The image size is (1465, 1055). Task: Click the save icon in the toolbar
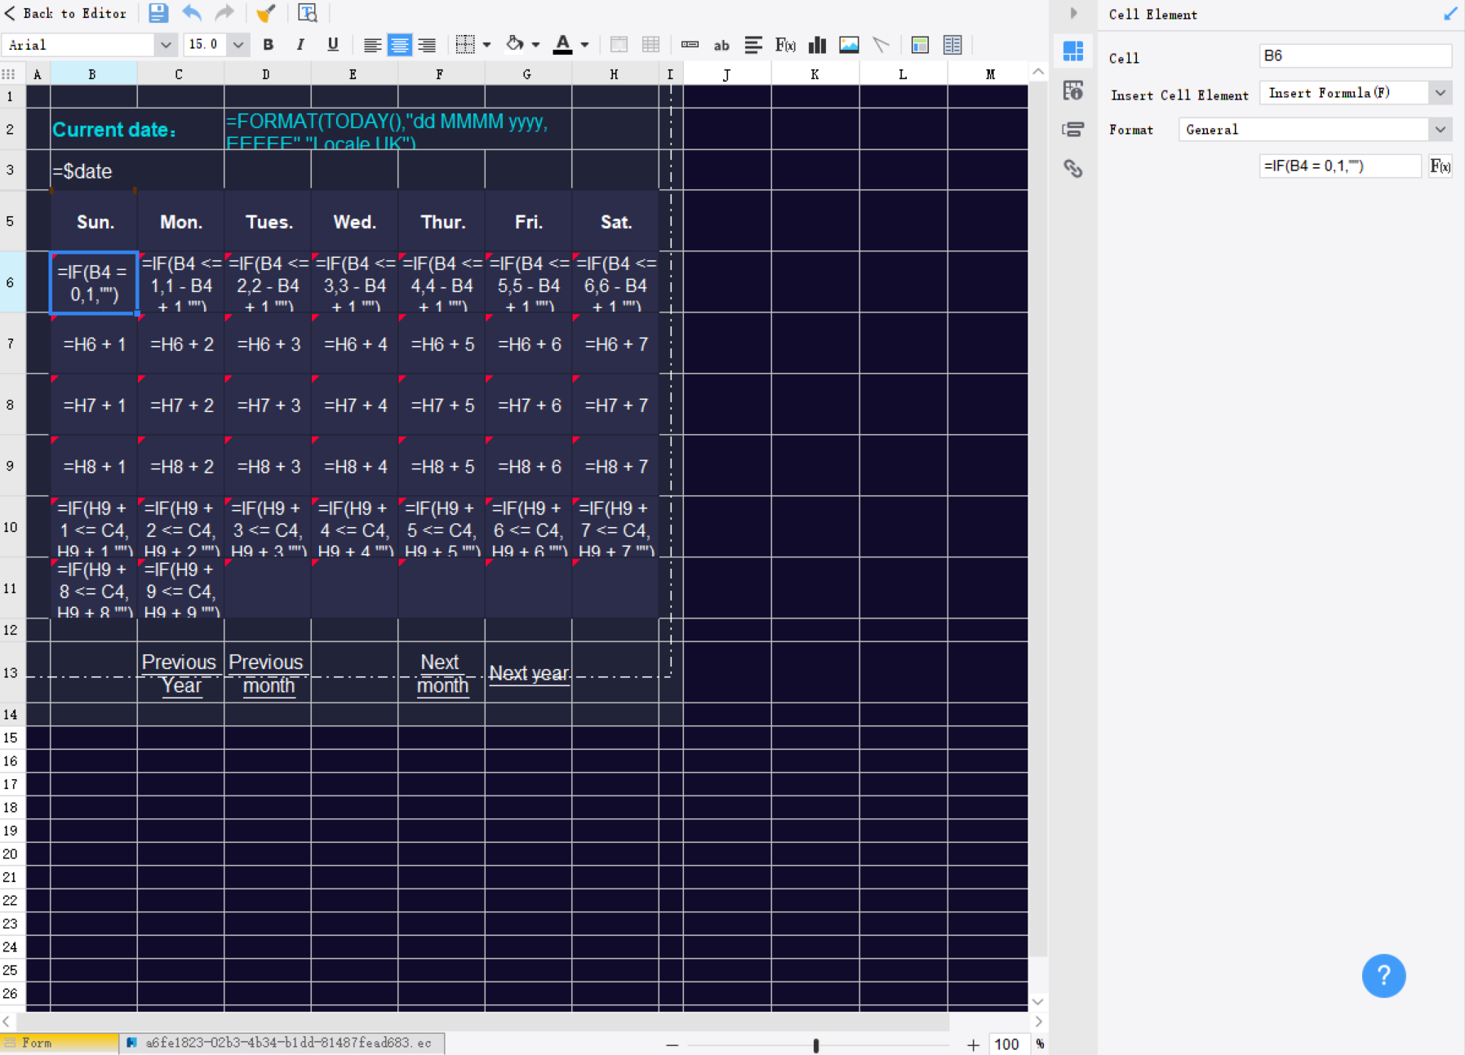click(158, 13)
